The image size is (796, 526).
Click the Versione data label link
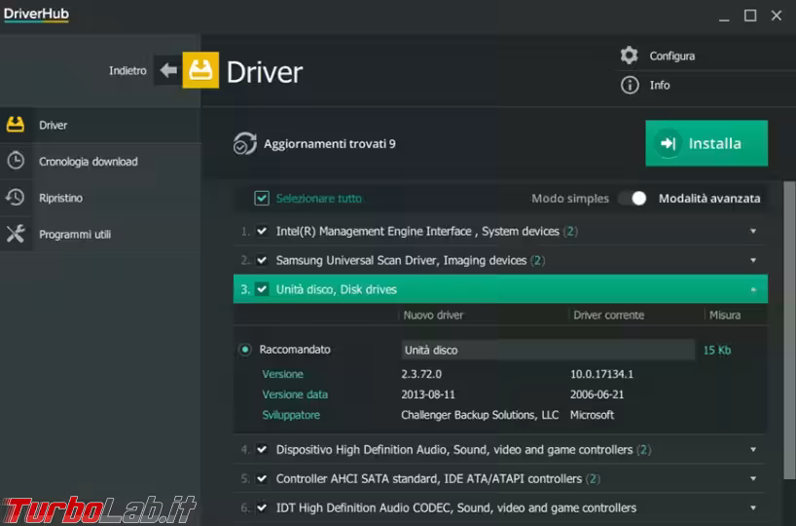click(295, 394)
